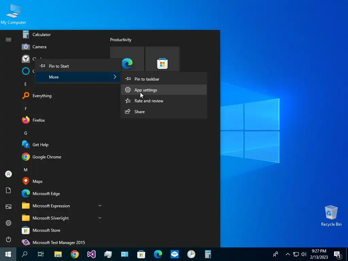Click the network tray icon
Viewport: 348px width, 261px height.
click(296, 254)
